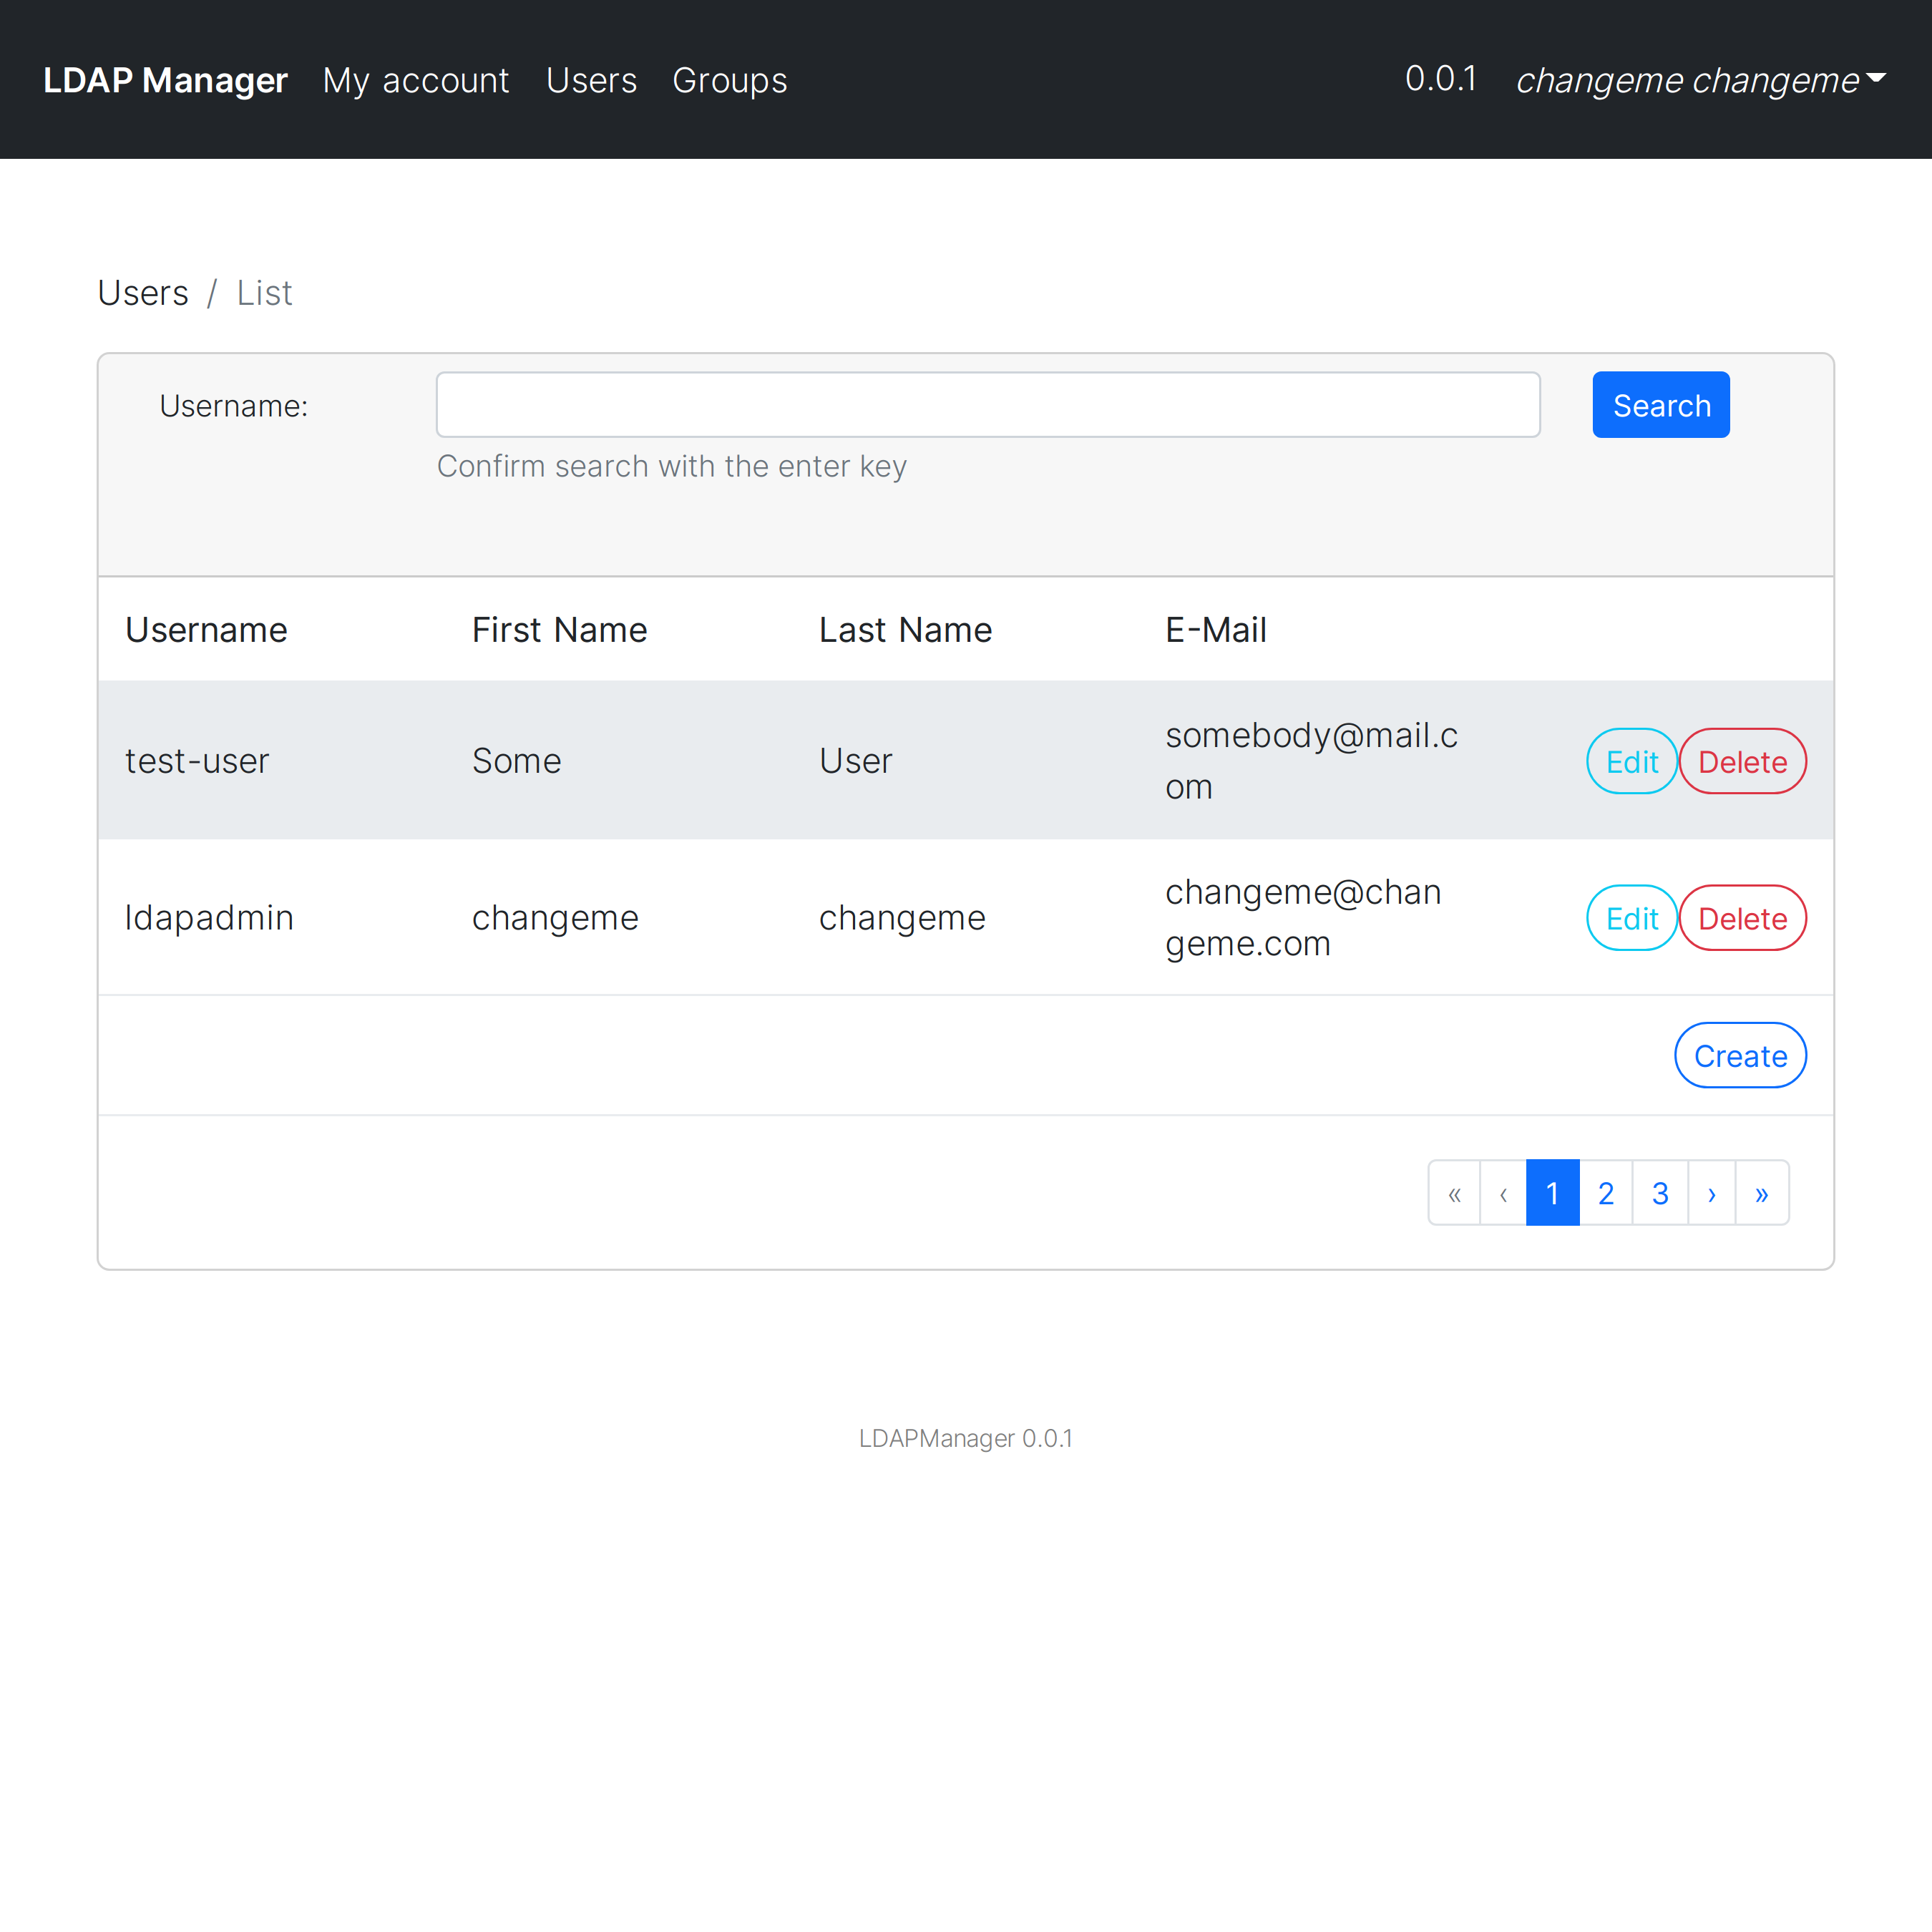Open My account menu item

(415, 80)
